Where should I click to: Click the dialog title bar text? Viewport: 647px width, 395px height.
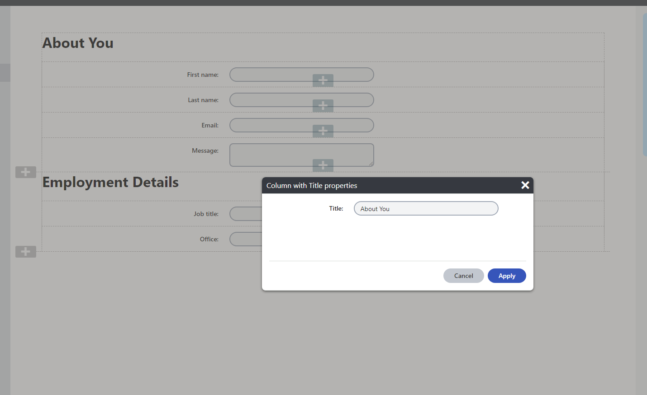point(312,185)
